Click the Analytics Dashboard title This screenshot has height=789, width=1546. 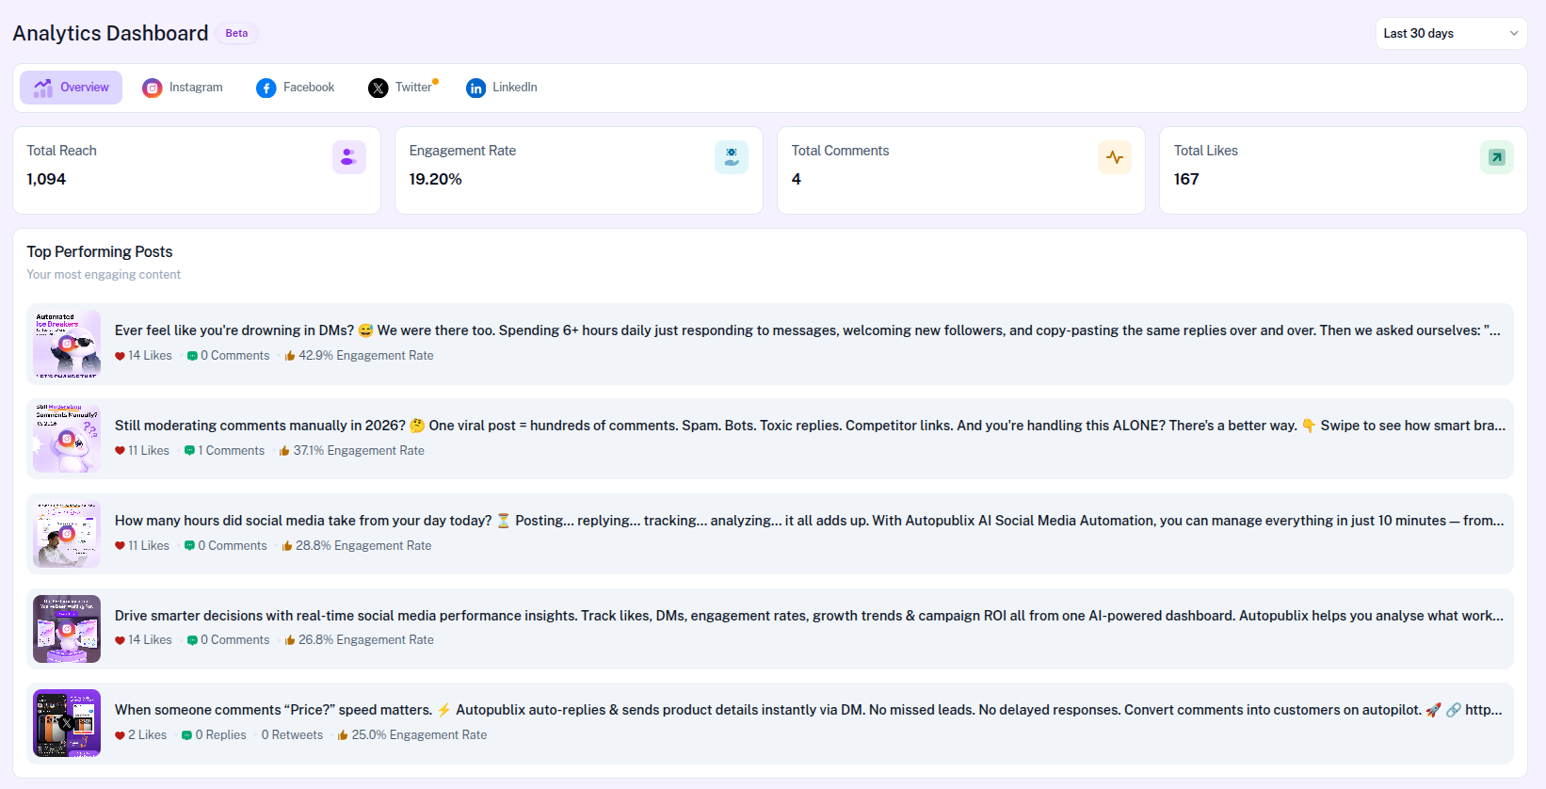tap(110, 33)
